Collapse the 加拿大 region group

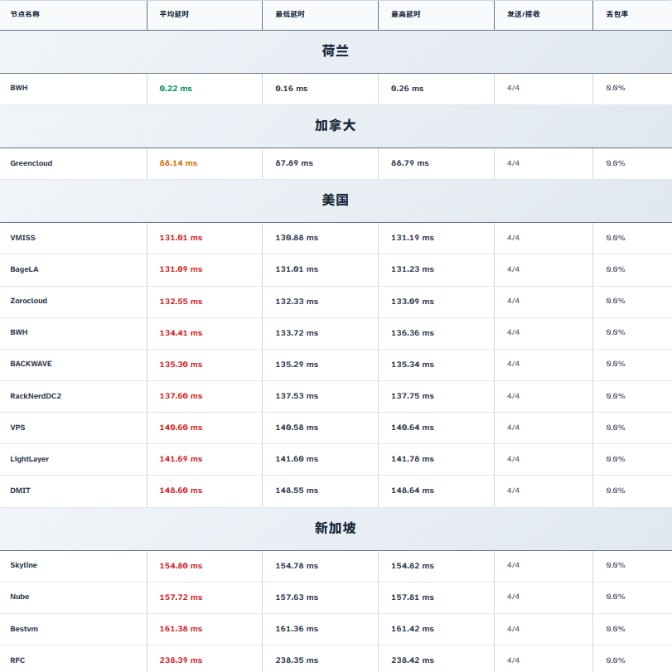click(336, 126)
